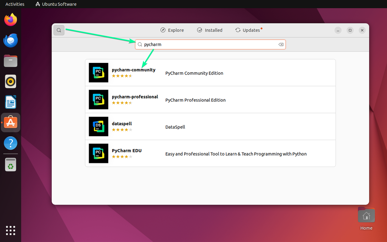Show the Applications grid
This screenshot has width=387, height=242.
coord(10,230)
